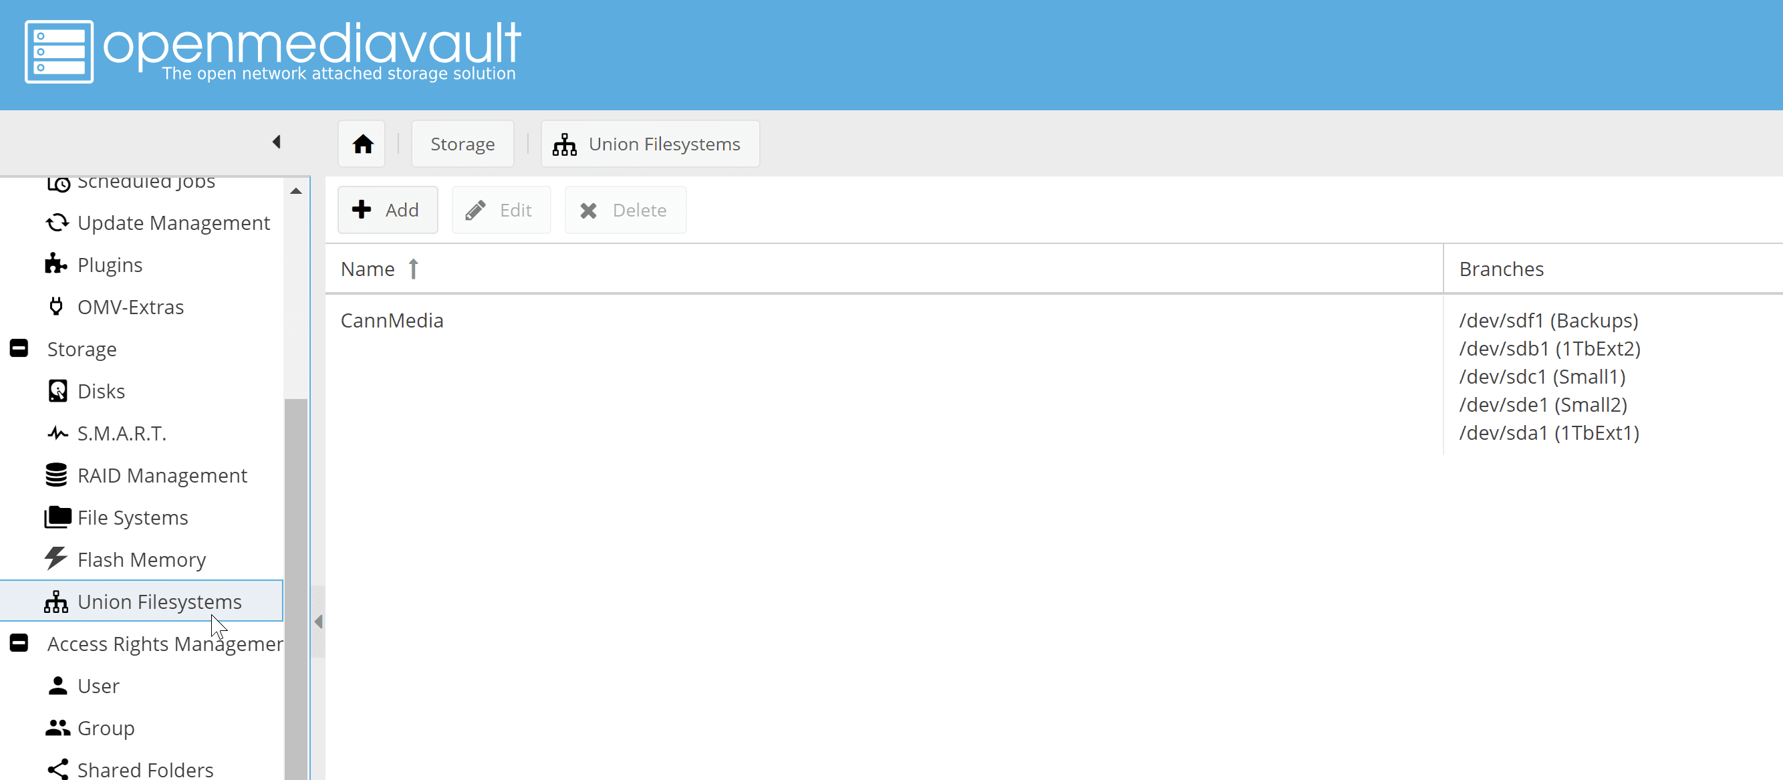The image size is (1783, 780).
Task: Collapse the Access Rights Management section
Action: point(19,643)
